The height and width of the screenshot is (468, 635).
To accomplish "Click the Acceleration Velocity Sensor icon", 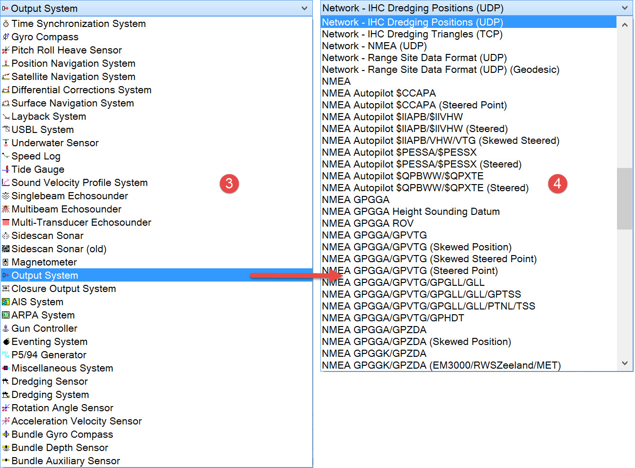I will pos(6,421).
